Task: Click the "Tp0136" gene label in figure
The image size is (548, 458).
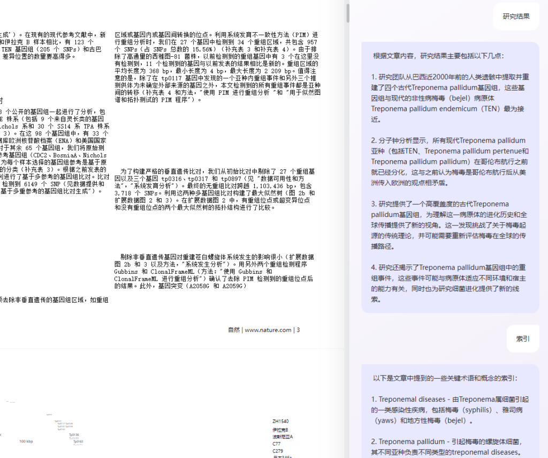Action: (74, 435)
